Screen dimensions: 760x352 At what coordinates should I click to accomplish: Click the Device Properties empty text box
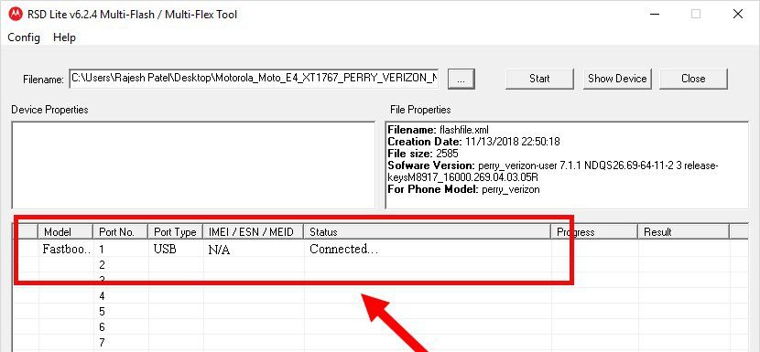[193, 165]
